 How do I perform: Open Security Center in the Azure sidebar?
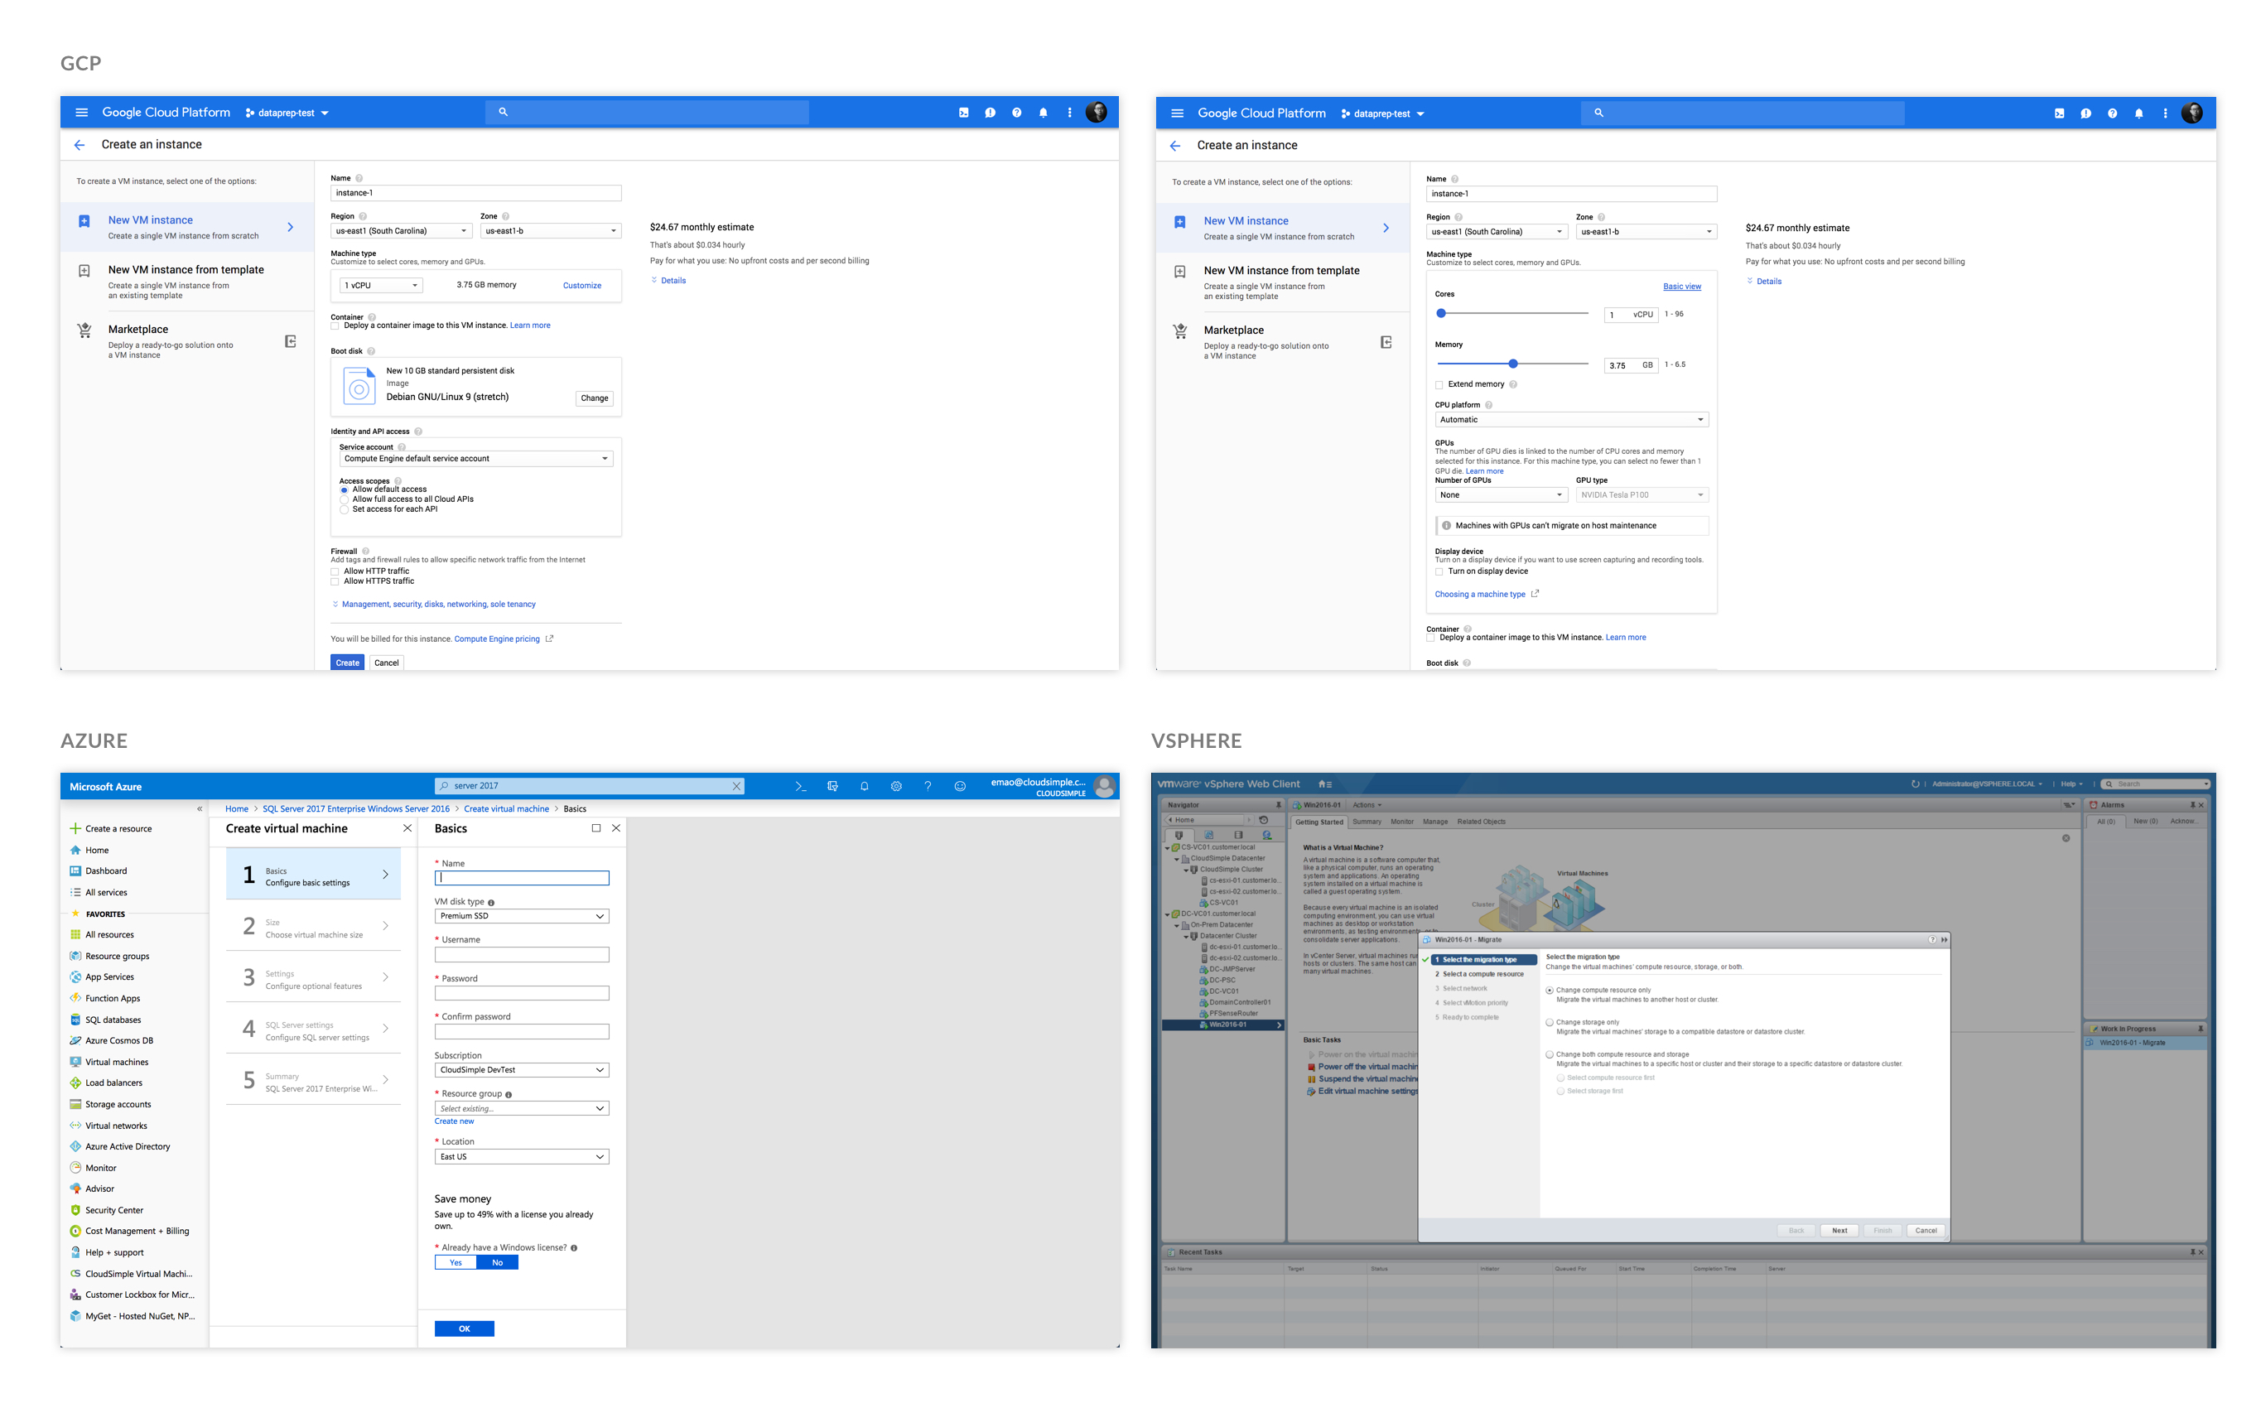pos(106,1211)
